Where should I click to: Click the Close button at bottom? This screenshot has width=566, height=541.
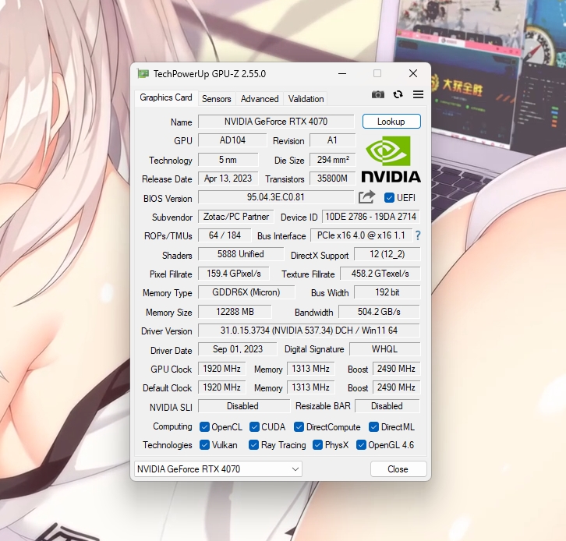tap(398, 469)
